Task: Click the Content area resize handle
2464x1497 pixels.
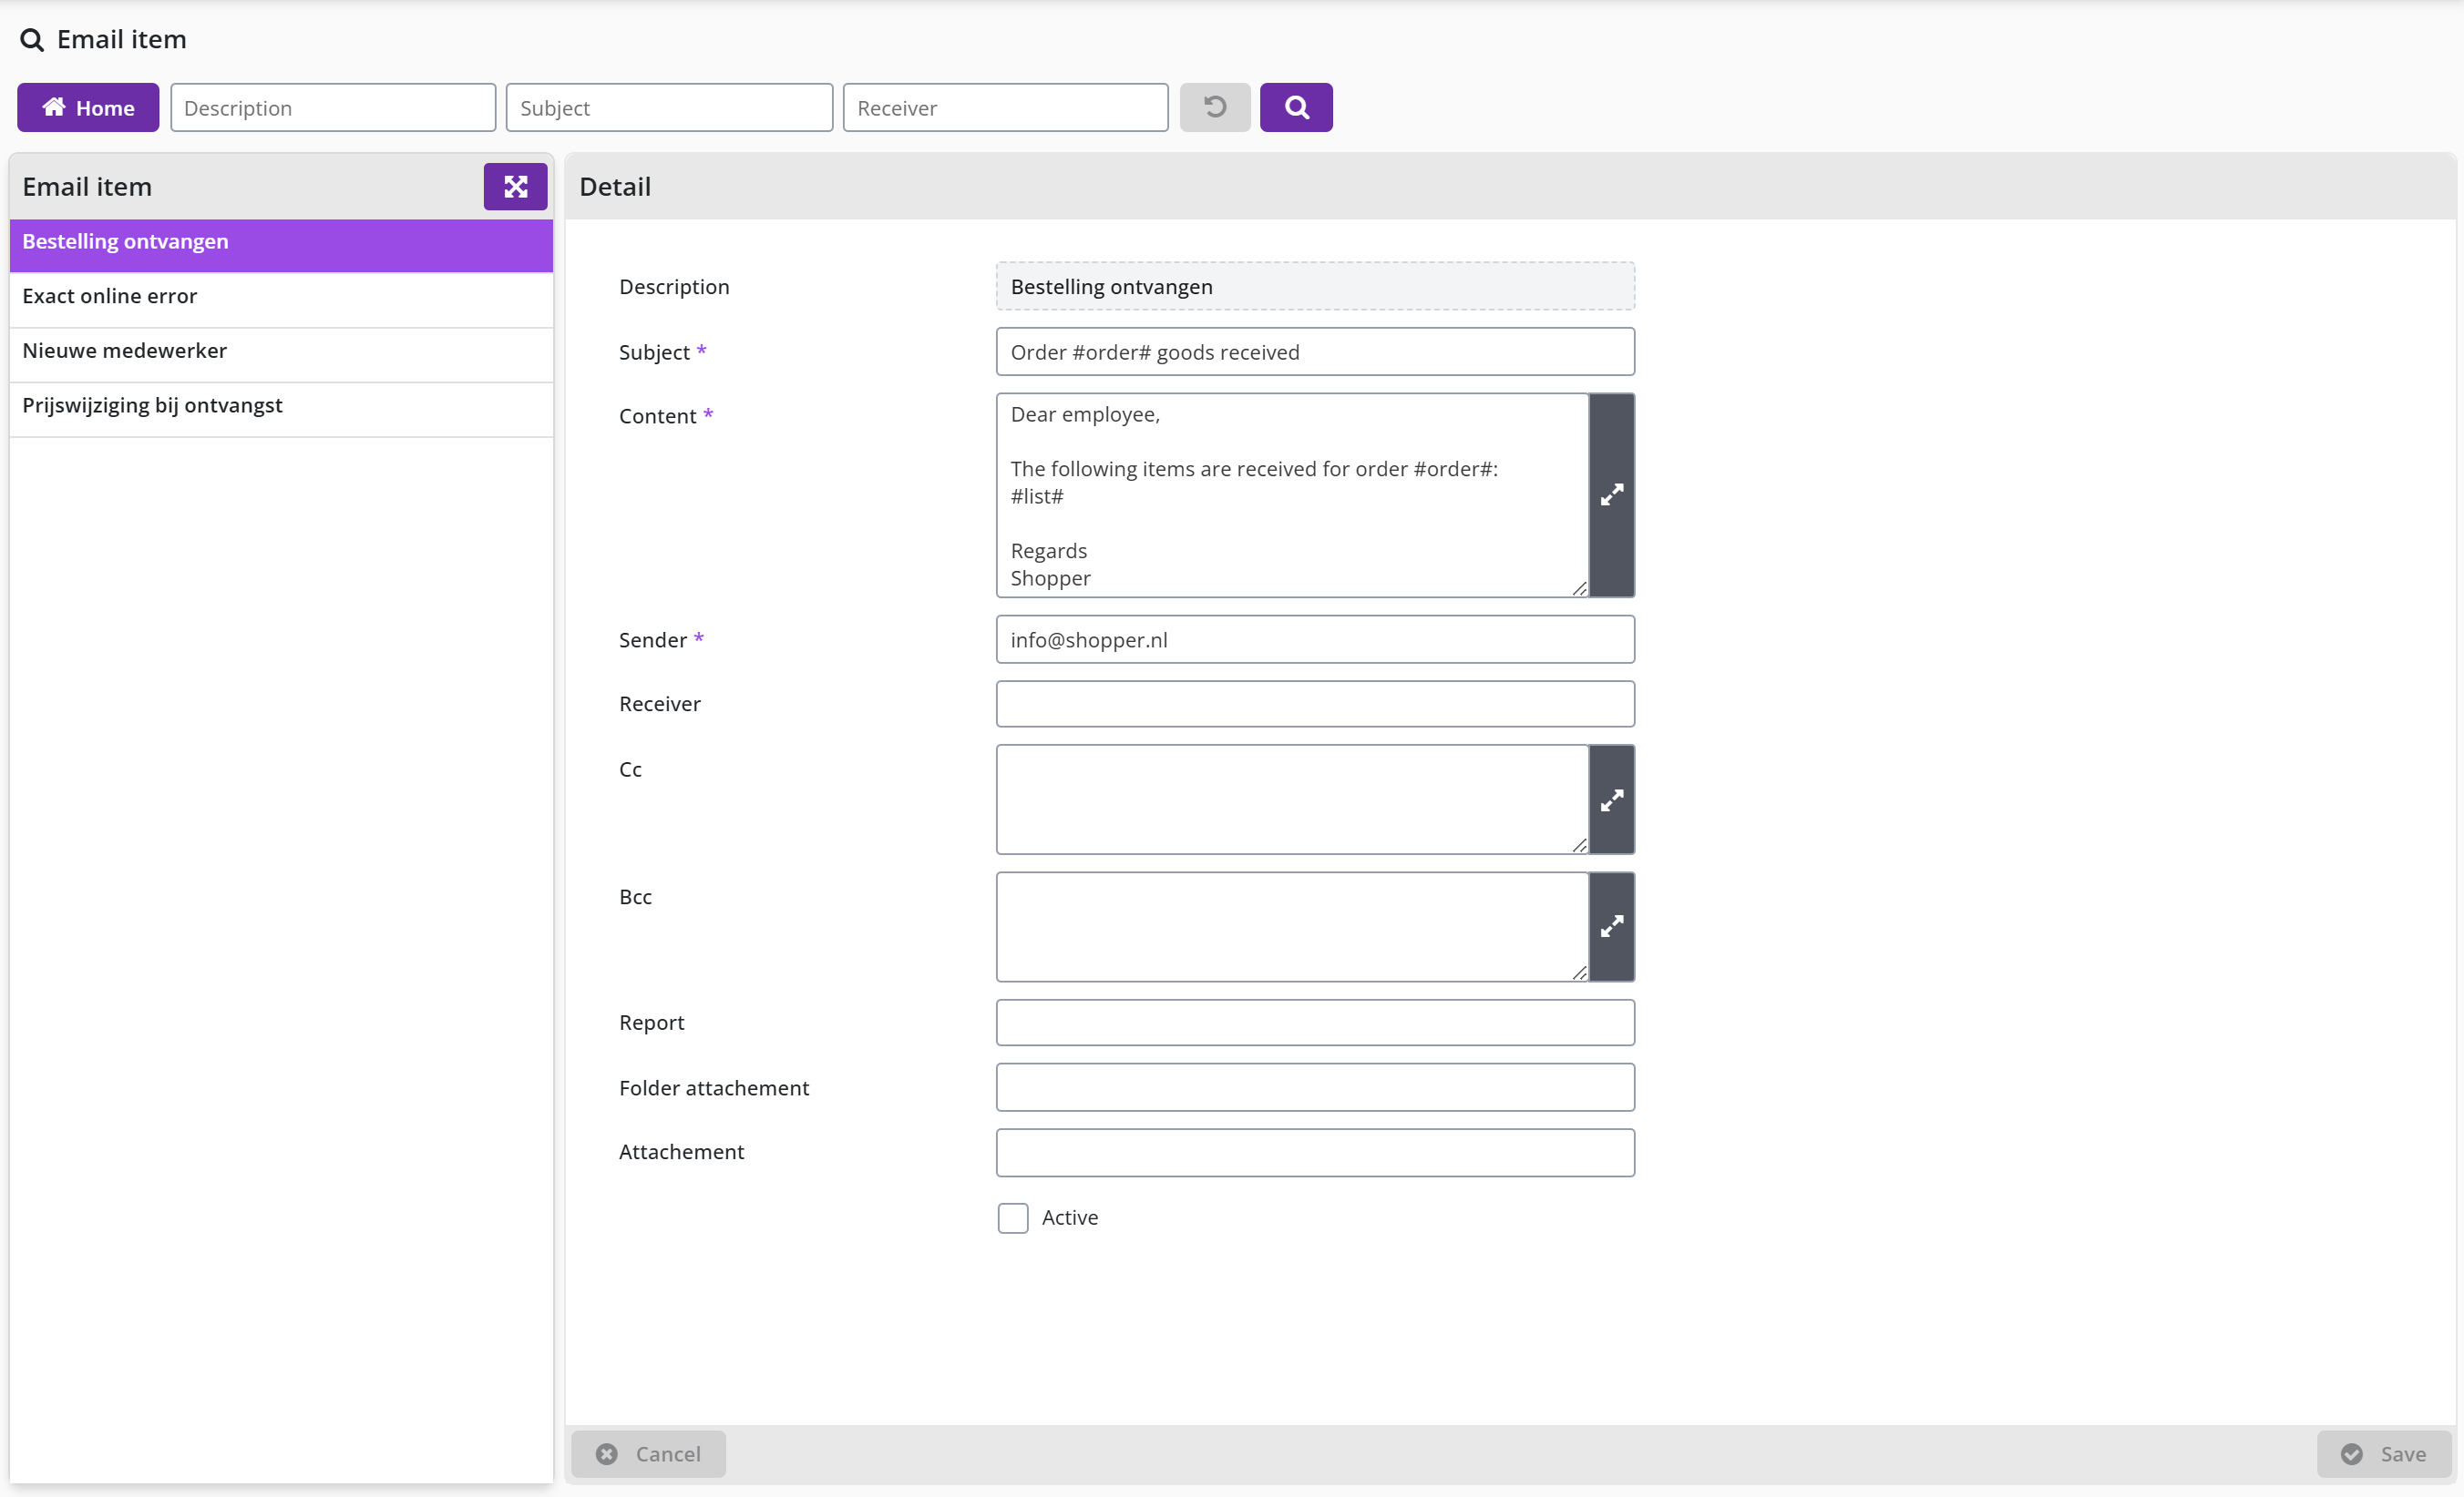Action: (x=1579, y=587)
